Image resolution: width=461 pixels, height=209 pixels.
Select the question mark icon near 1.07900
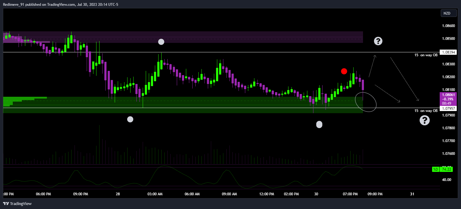point(424,120)
